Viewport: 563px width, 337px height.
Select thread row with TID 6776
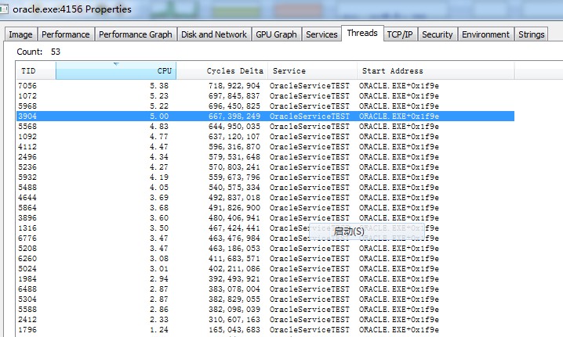tap(265, 238)
